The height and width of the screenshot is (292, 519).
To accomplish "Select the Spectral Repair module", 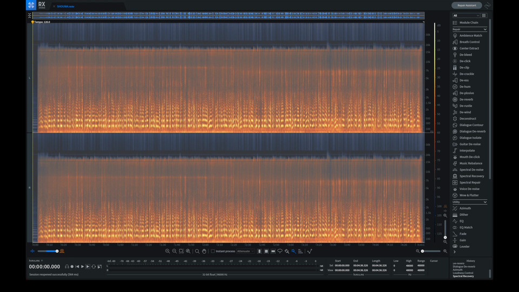I will pyautogui.click(x=469, y=182).
